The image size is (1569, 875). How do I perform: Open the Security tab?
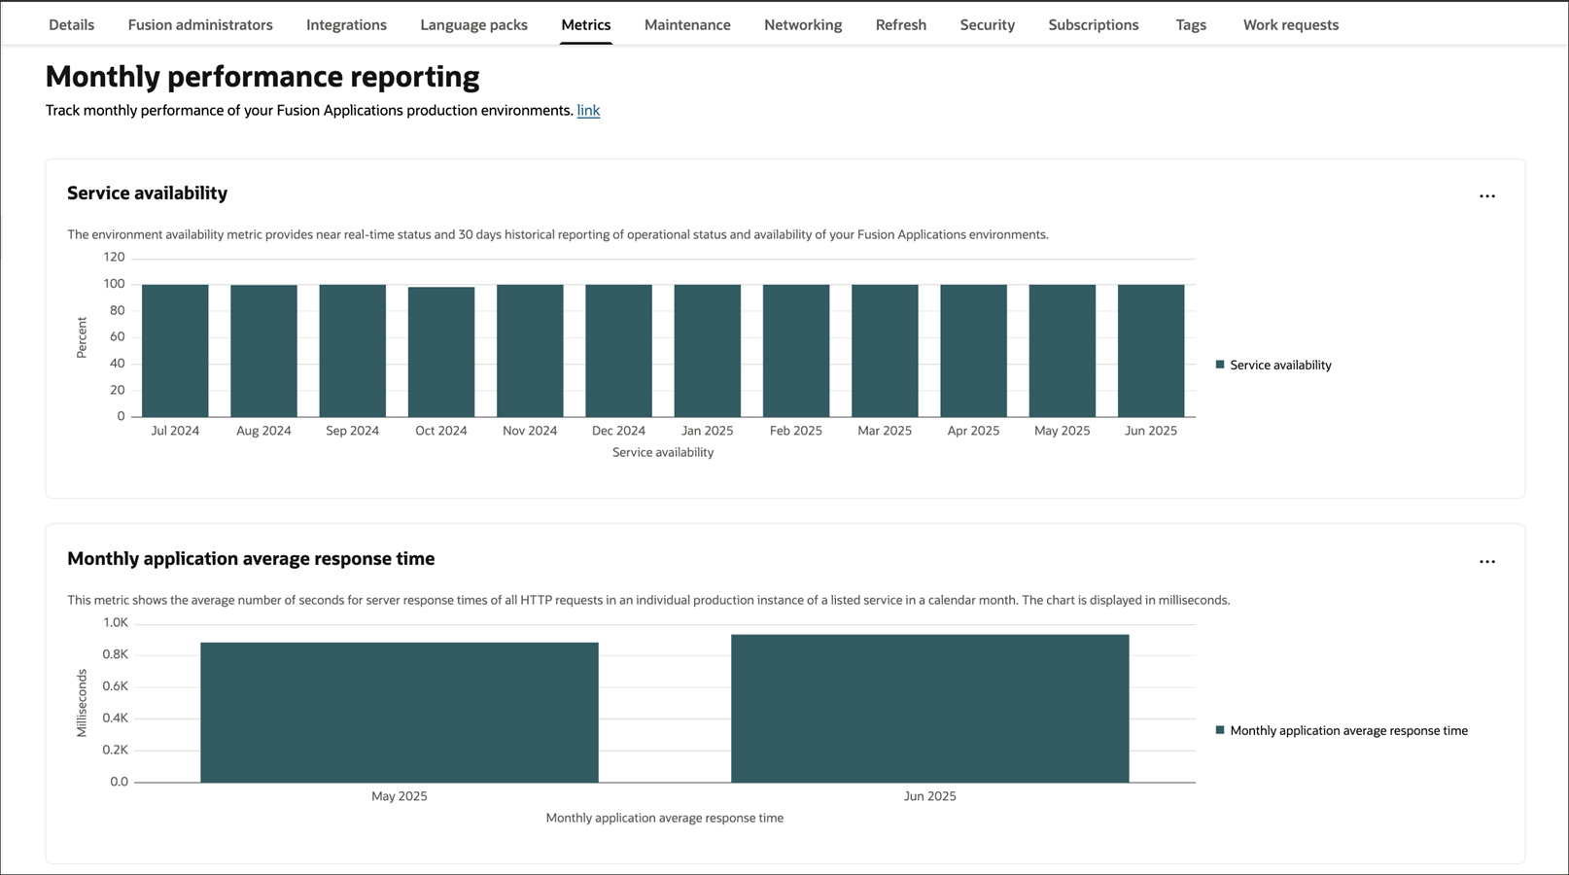coord(987,24)
